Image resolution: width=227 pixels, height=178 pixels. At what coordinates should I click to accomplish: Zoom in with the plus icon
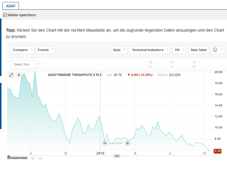[127, 143]
